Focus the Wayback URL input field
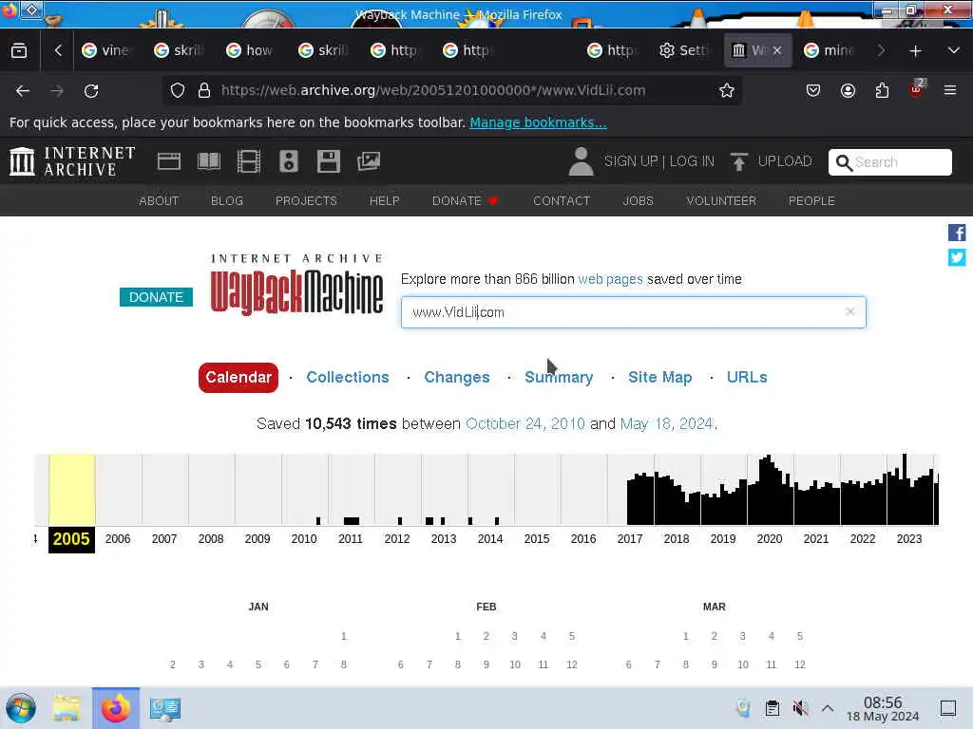This screenshot has height=729, width=973. pos(633,311)
